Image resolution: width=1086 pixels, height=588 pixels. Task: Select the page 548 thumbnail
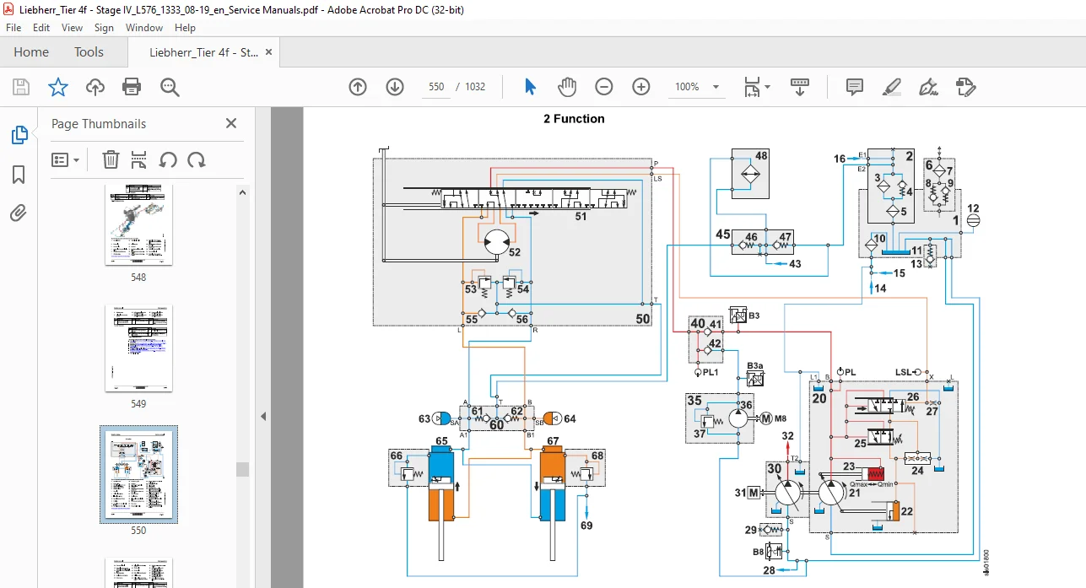click(x=138, y=224)
